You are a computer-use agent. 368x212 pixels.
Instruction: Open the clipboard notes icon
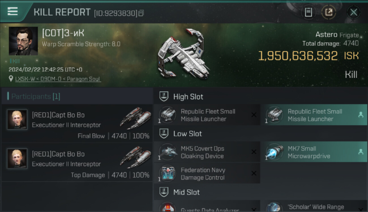(x=308, y=12)
